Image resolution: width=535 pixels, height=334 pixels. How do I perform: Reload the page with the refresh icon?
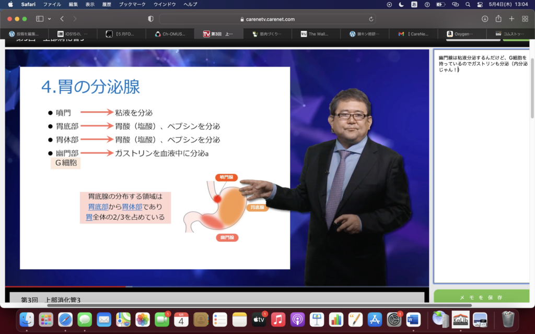[371, 19]
